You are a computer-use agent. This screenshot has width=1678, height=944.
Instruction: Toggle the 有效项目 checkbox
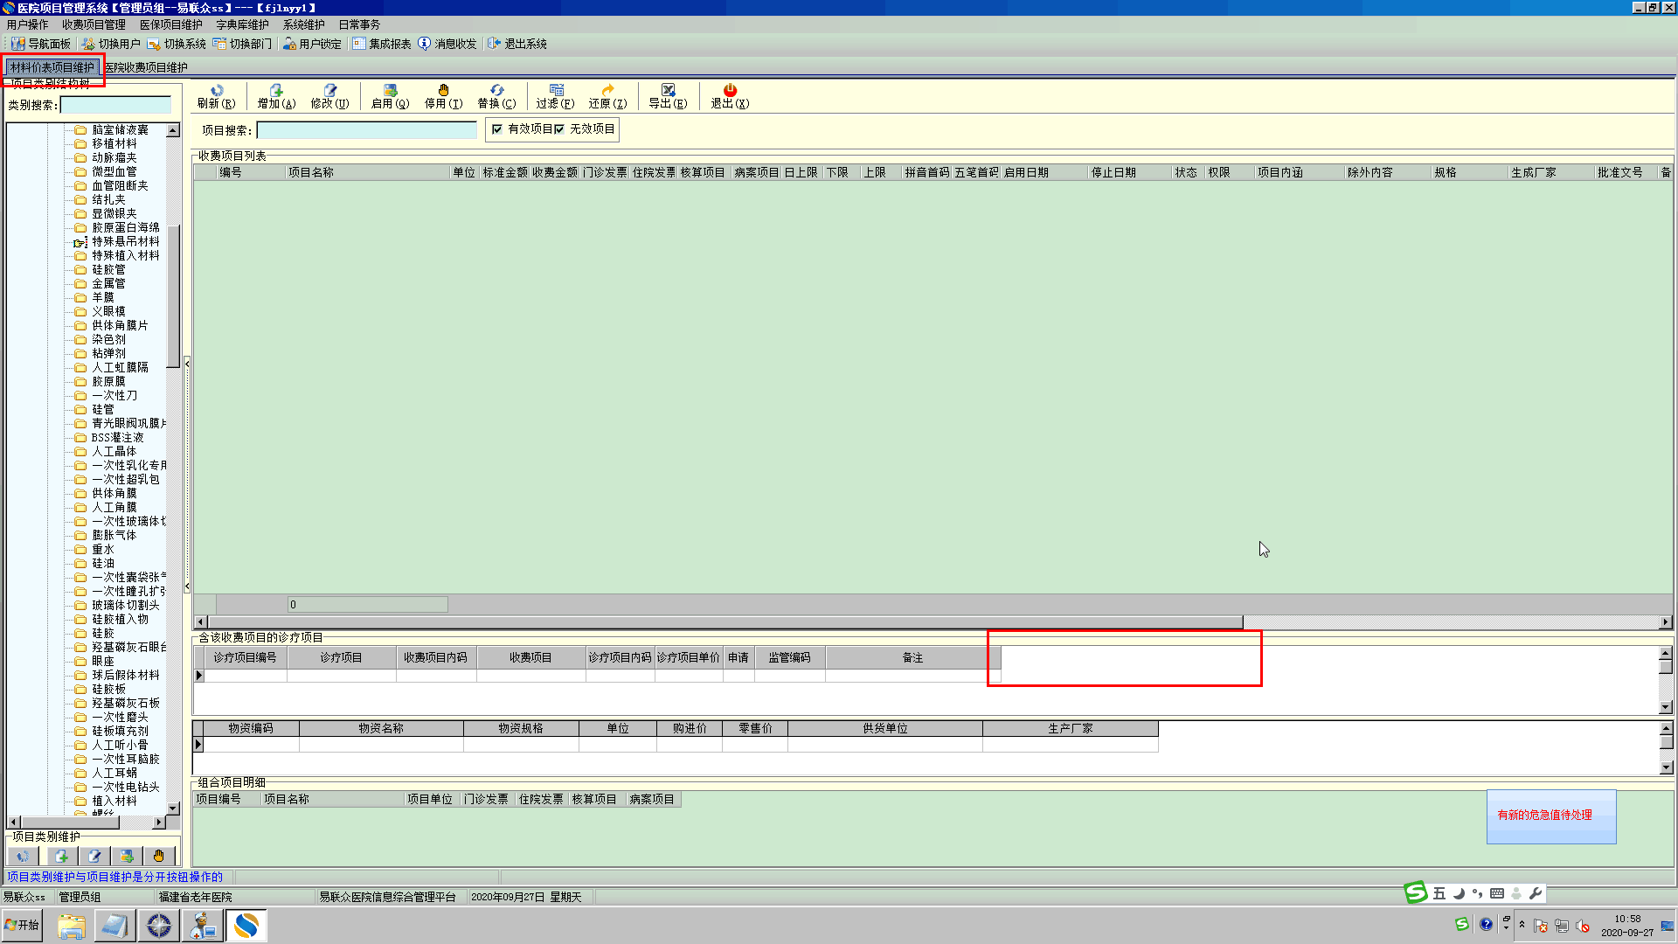(x=497, y=129)
